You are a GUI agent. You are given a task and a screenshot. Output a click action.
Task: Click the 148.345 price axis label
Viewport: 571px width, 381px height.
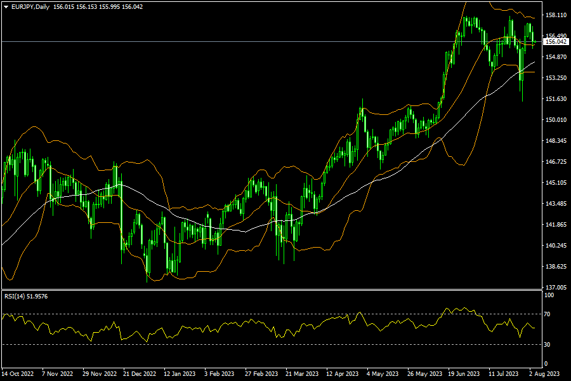point(556,141)
